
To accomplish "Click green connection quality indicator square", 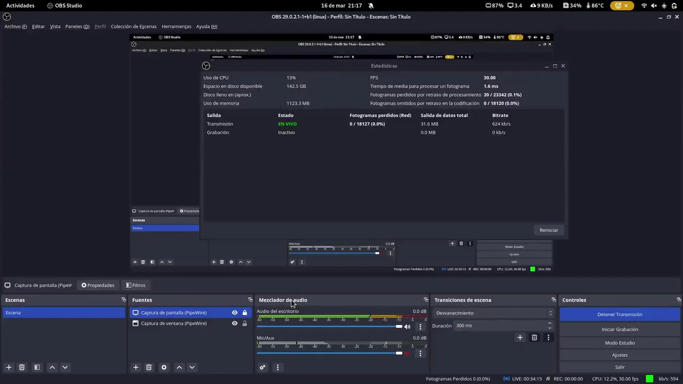I will coord(649,379).
